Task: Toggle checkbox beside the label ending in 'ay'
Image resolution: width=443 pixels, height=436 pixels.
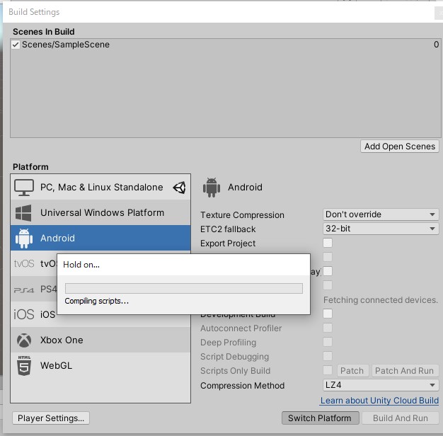Action: pyautogui.click(x=328, y=271)
